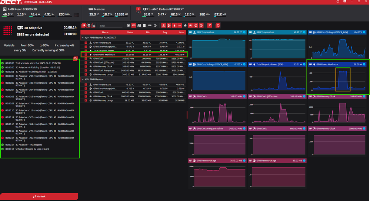Screen dimensions: 370x201
Task: Toggle blue dot on GPU Clock Frequency Limit graph
Action: point(244,128)
